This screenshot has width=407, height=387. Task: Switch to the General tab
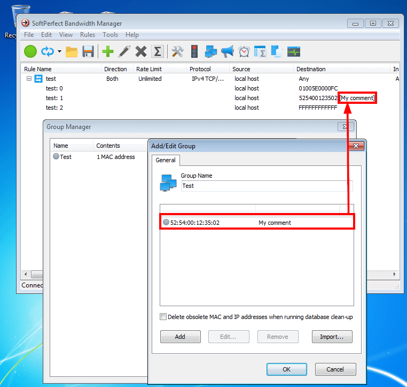(166, 160)
